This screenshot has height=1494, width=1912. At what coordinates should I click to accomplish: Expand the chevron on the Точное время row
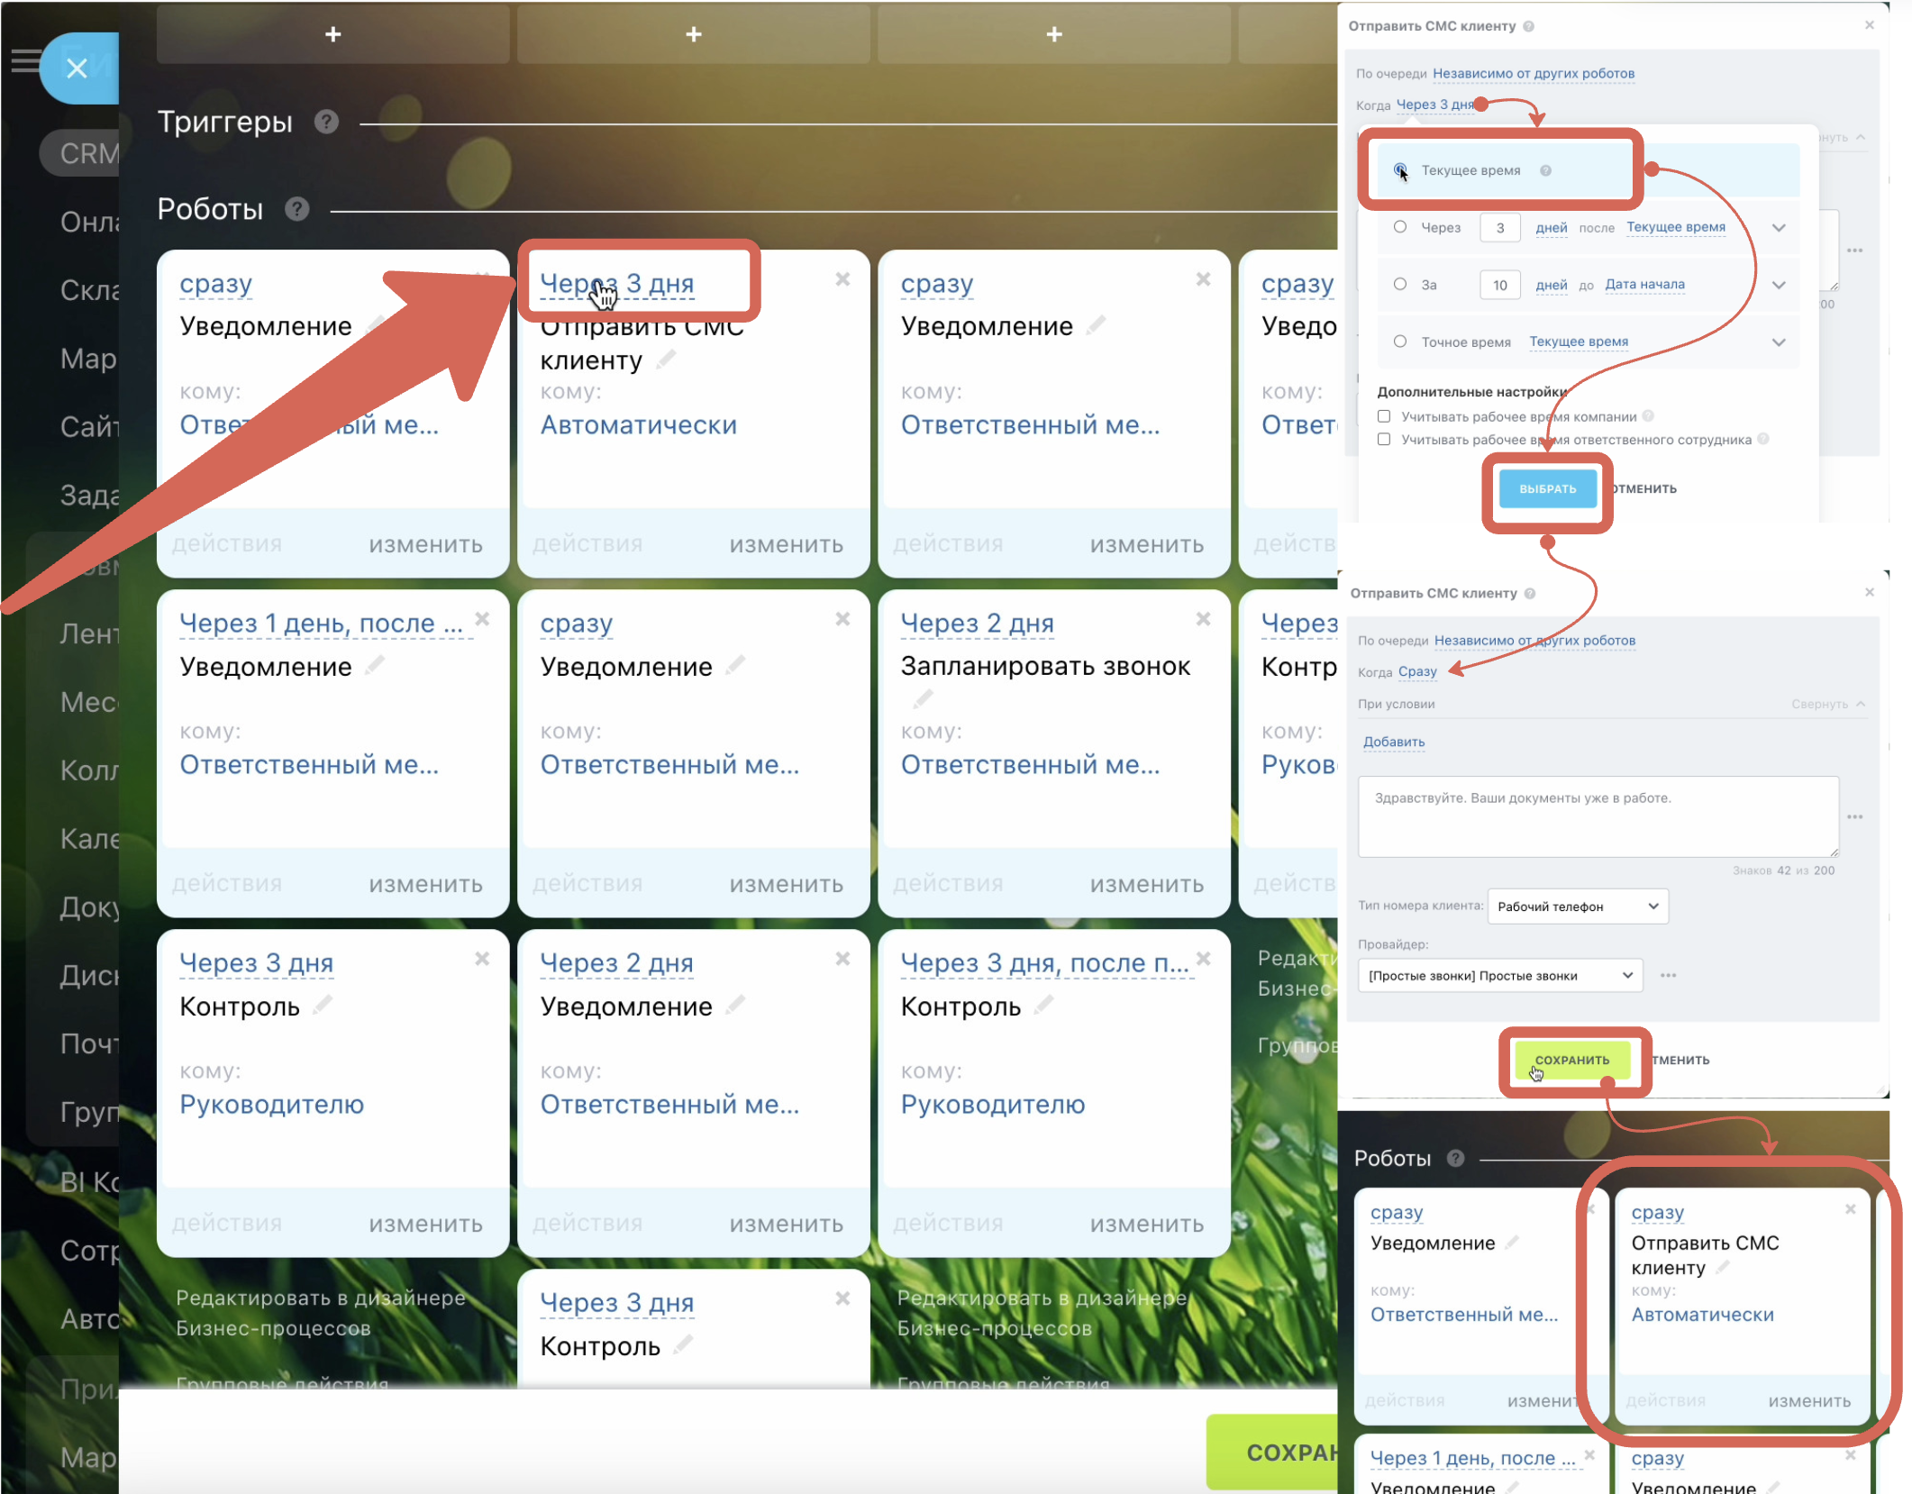1779,342
